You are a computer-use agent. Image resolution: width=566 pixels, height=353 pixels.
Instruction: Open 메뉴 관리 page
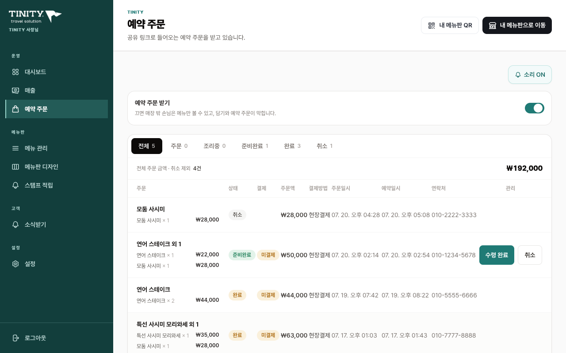click(x=57, y=148)
